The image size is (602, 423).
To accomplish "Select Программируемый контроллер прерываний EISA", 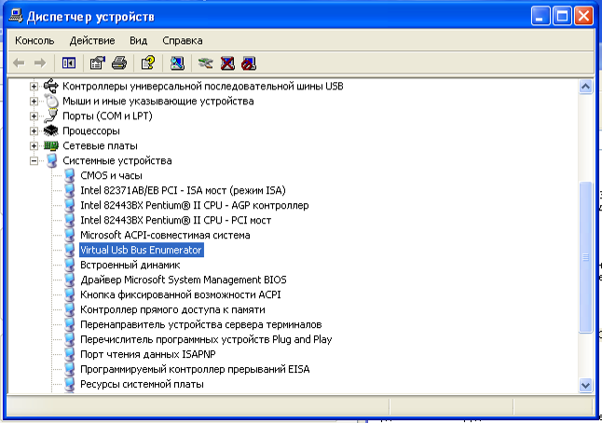I will pyautogui.click(x=195, y=369).
